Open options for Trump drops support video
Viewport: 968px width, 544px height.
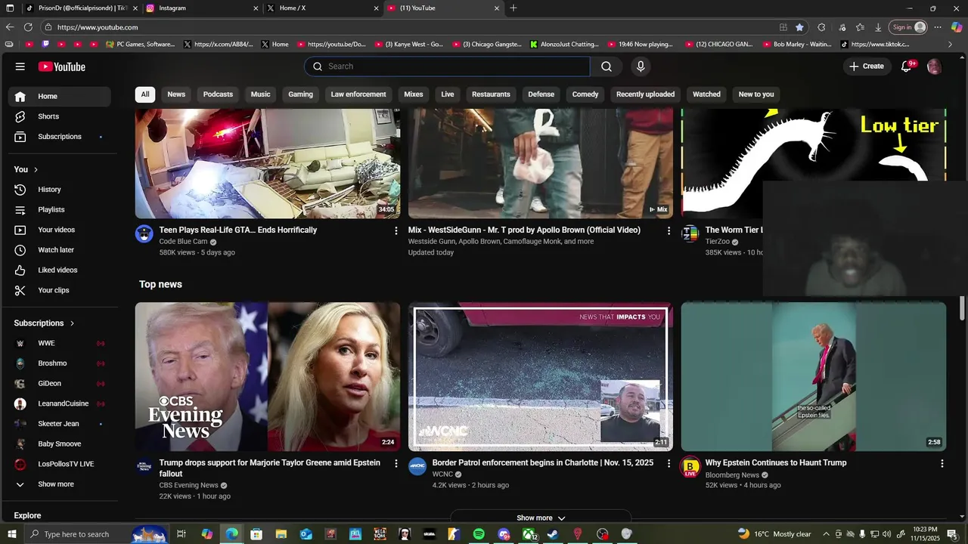pyautogui.click(x=396, y=463)
